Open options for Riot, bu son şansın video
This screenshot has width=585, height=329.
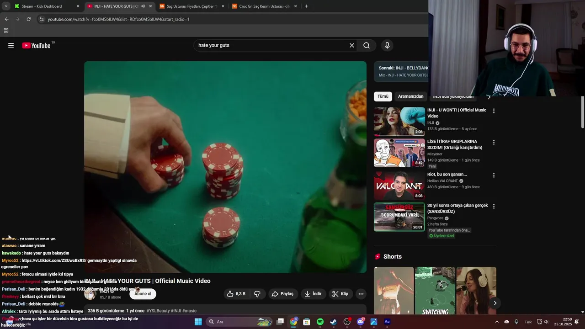click(494, 175)
